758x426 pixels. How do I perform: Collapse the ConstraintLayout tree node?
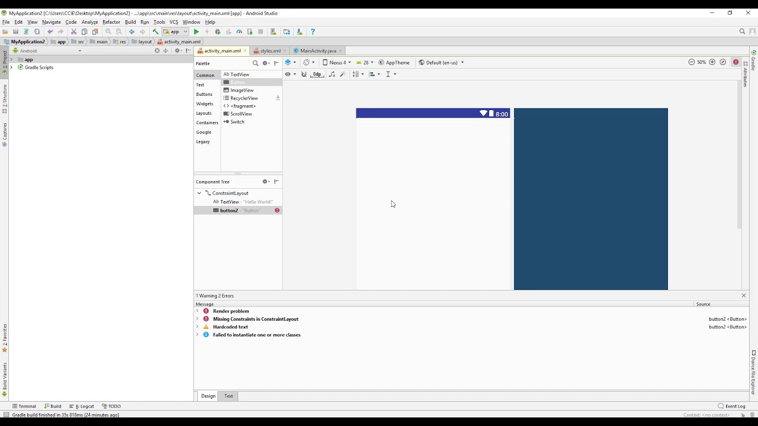click(x=199, y=193)
